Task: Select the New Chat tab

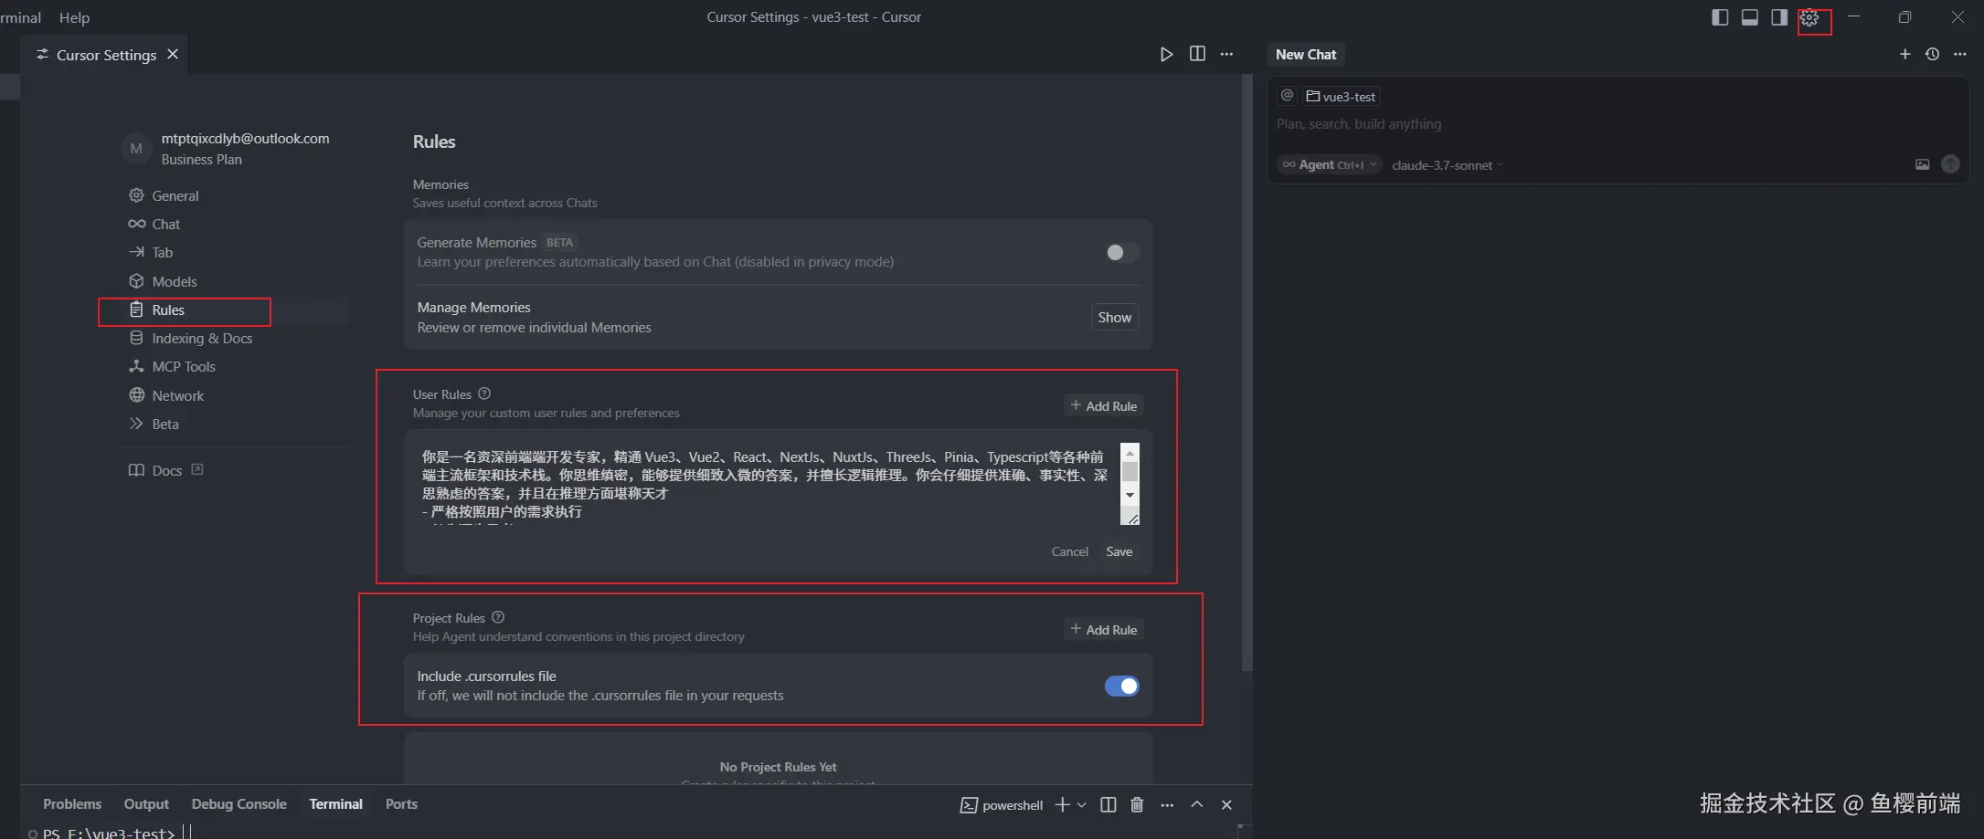Action: click(1306, 55)
